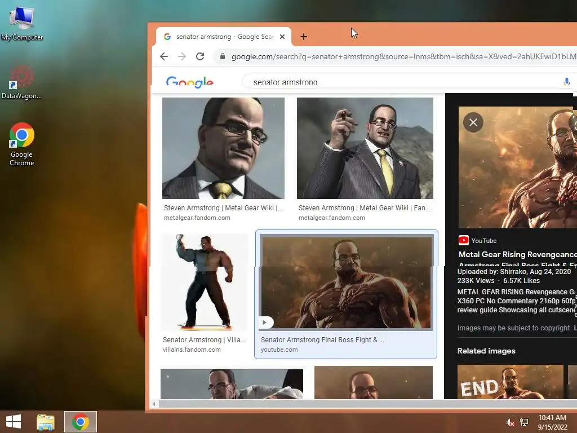Launch Google Chrome desktop shortcut
Image resolution: width=577 pixels, height=433 pixels.
click(x=21, y=144)
